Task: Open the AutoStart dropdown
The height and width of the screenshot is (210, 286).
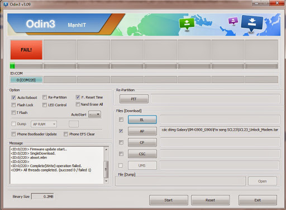Action: pos(95,114)
